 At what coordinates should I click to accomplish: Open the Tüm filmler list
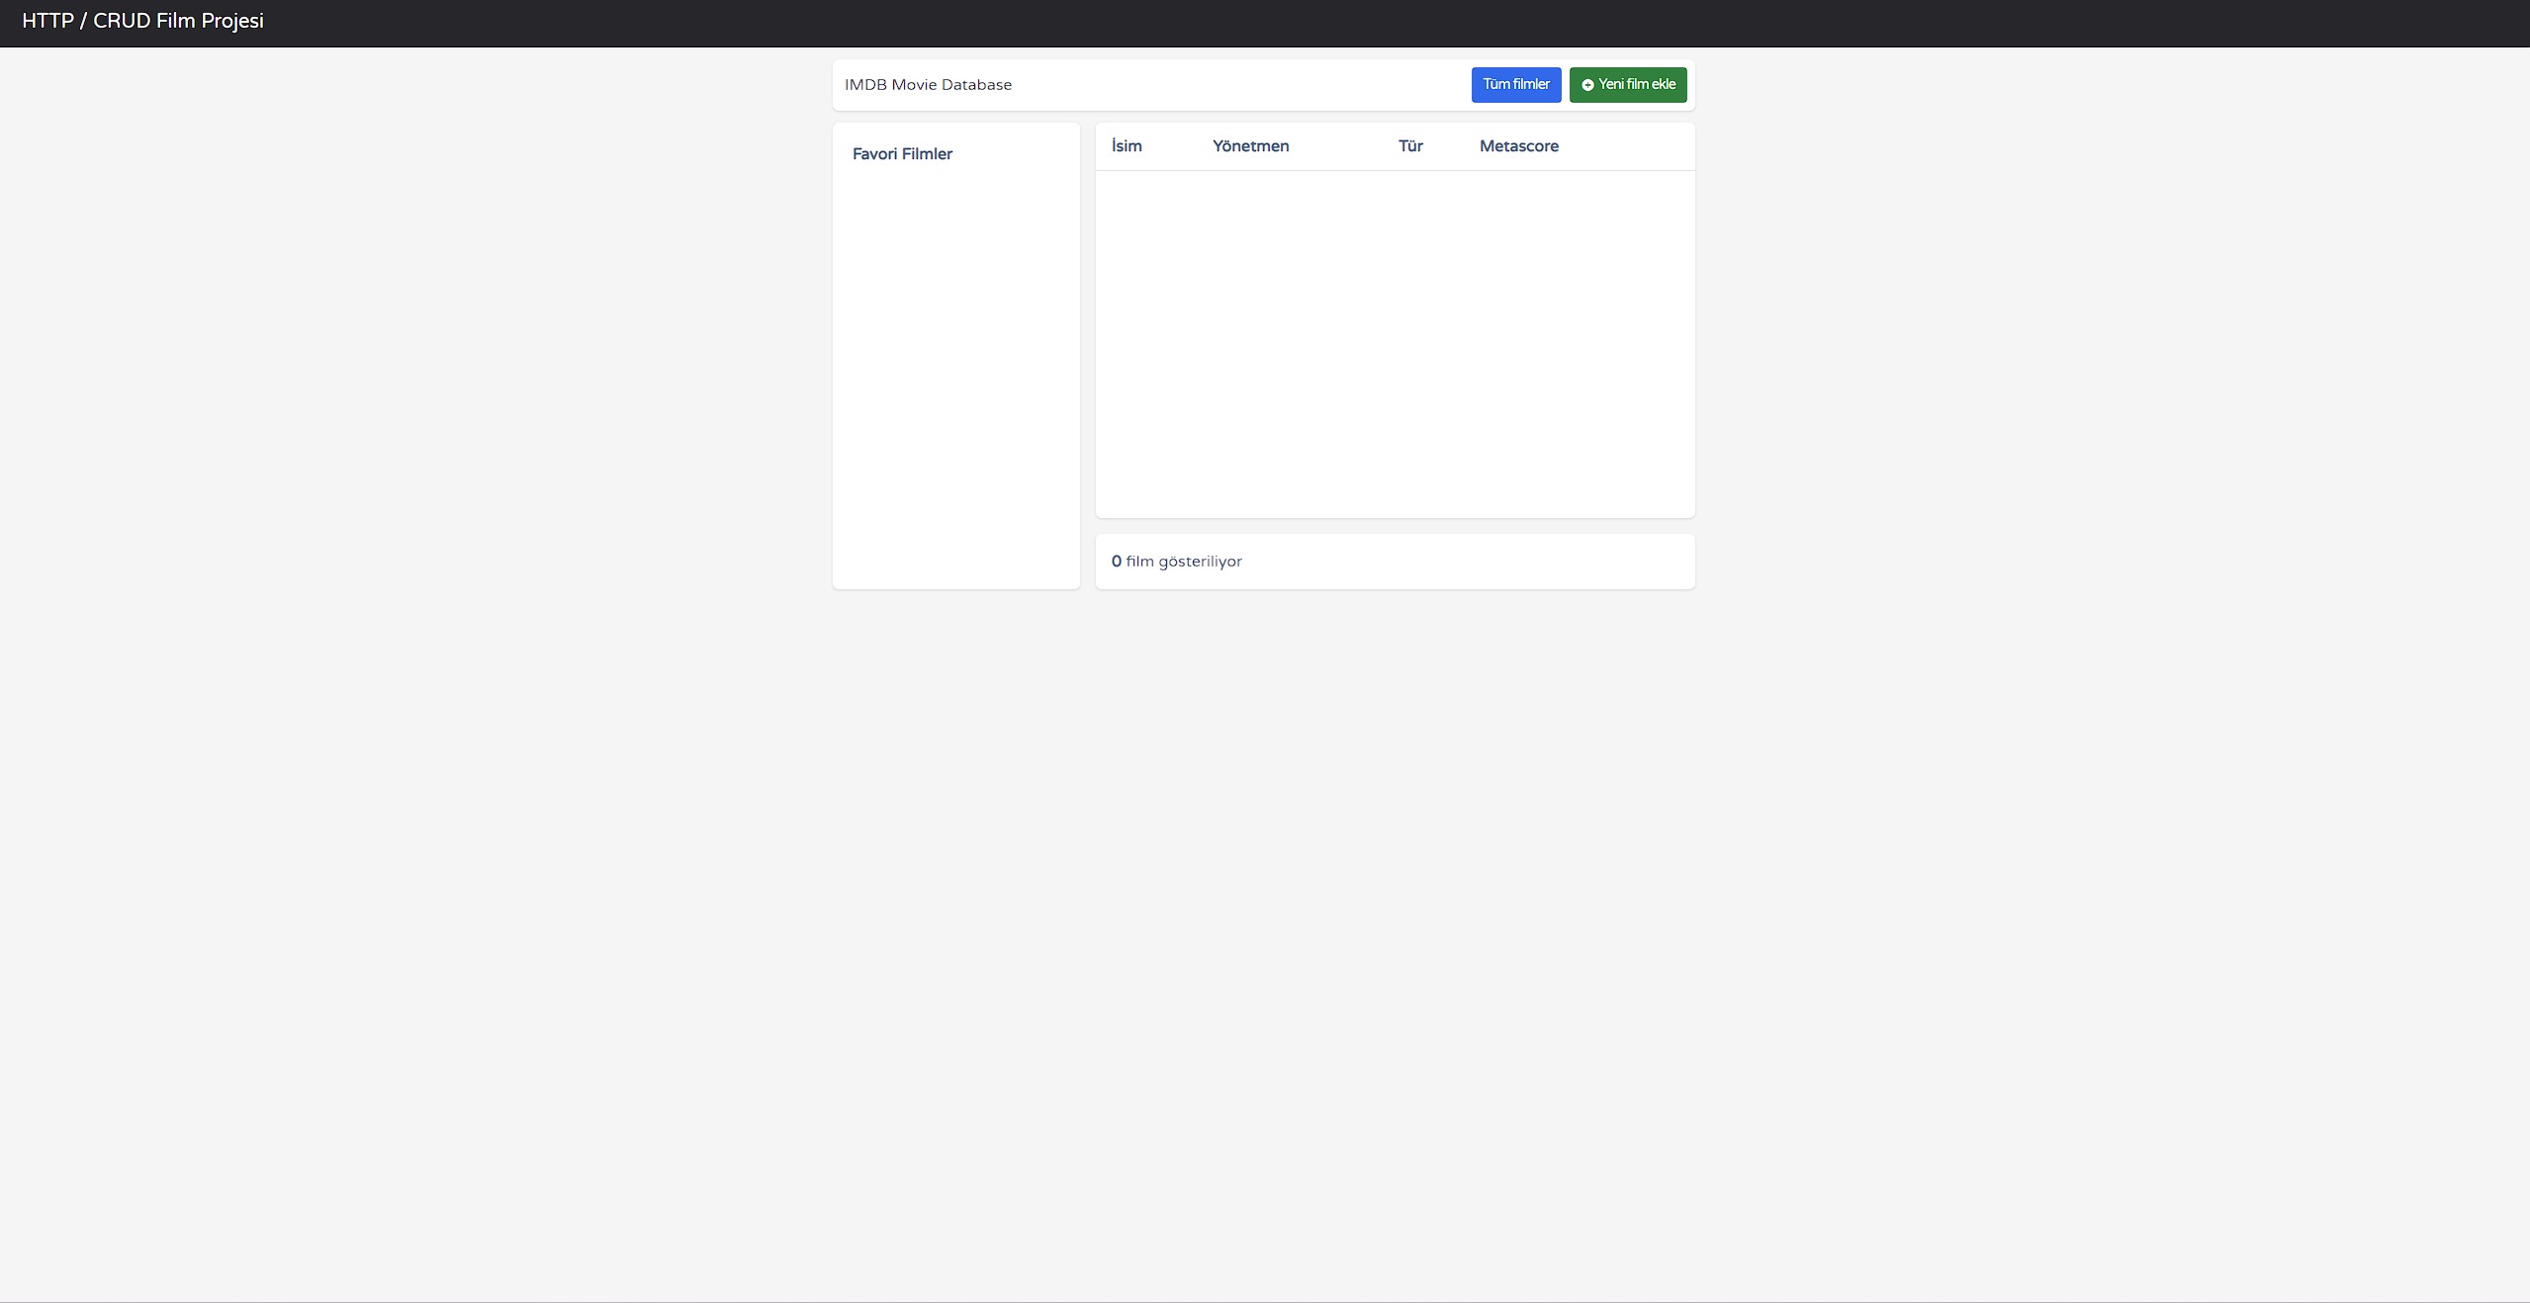pyautogui.click(x=1515, y=85)
